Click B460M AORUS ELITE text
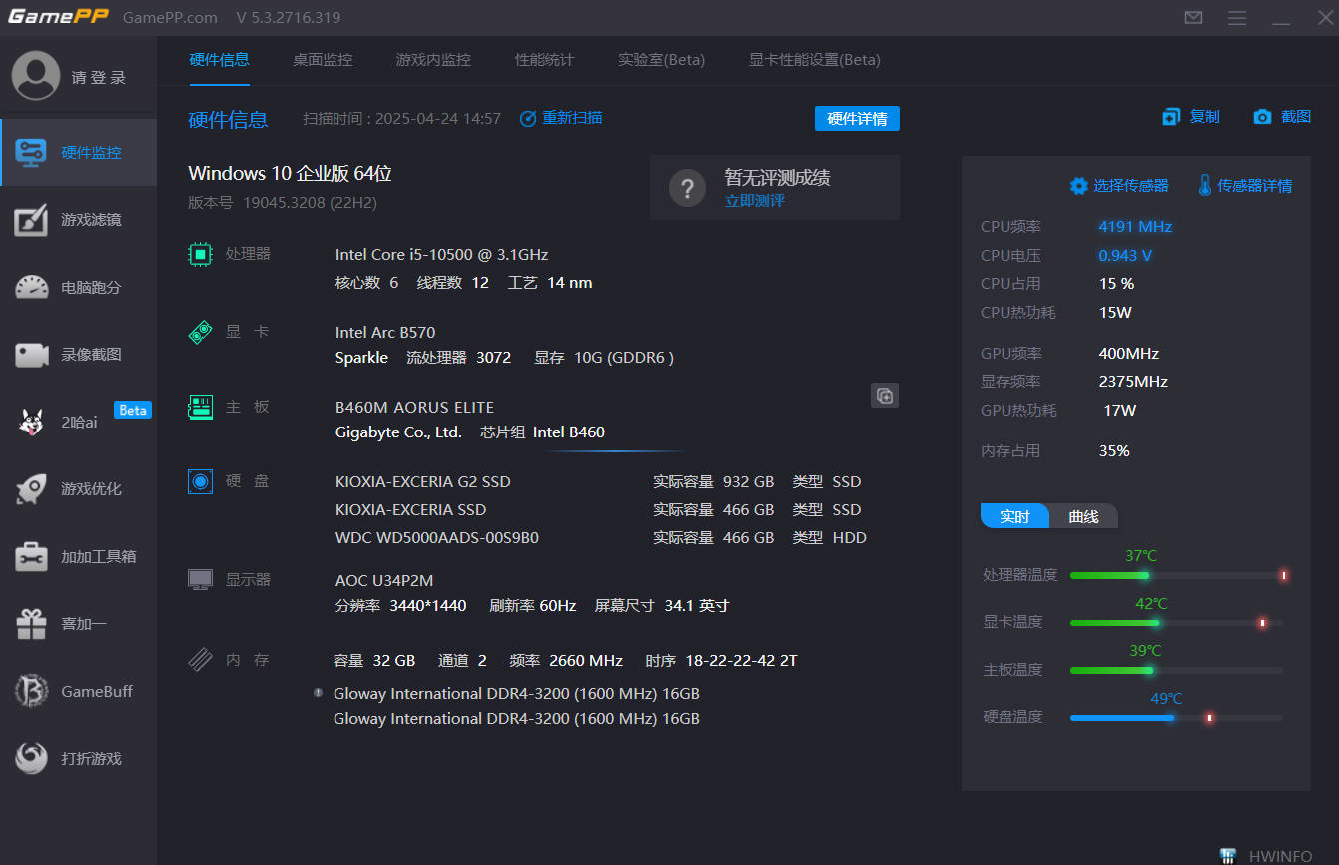The width and height of the screenshot is (1339, 865). pyautogui.click(x=414, y=407)
